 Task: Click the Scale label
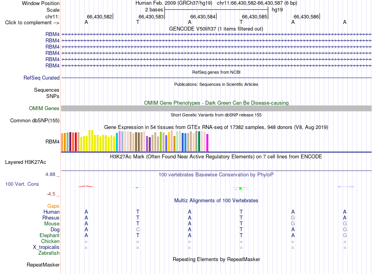pos(53,10)
